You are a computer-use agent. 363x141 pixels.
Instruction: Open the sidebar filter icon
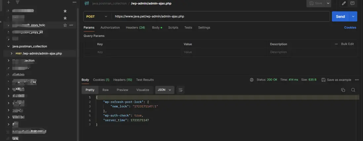coord(17,2)
